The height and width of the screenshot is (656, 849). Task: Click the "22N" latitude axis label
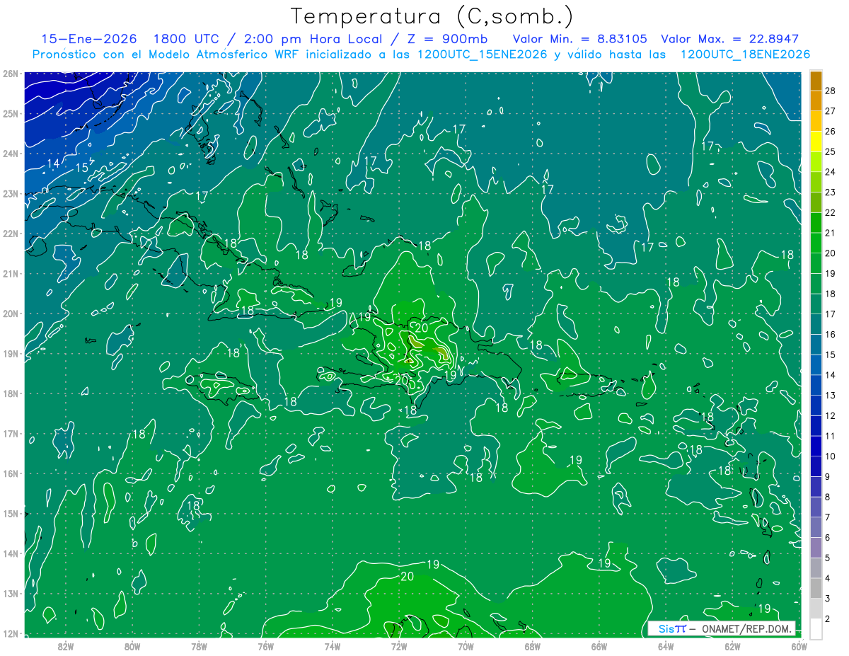[x=10, y=234]
